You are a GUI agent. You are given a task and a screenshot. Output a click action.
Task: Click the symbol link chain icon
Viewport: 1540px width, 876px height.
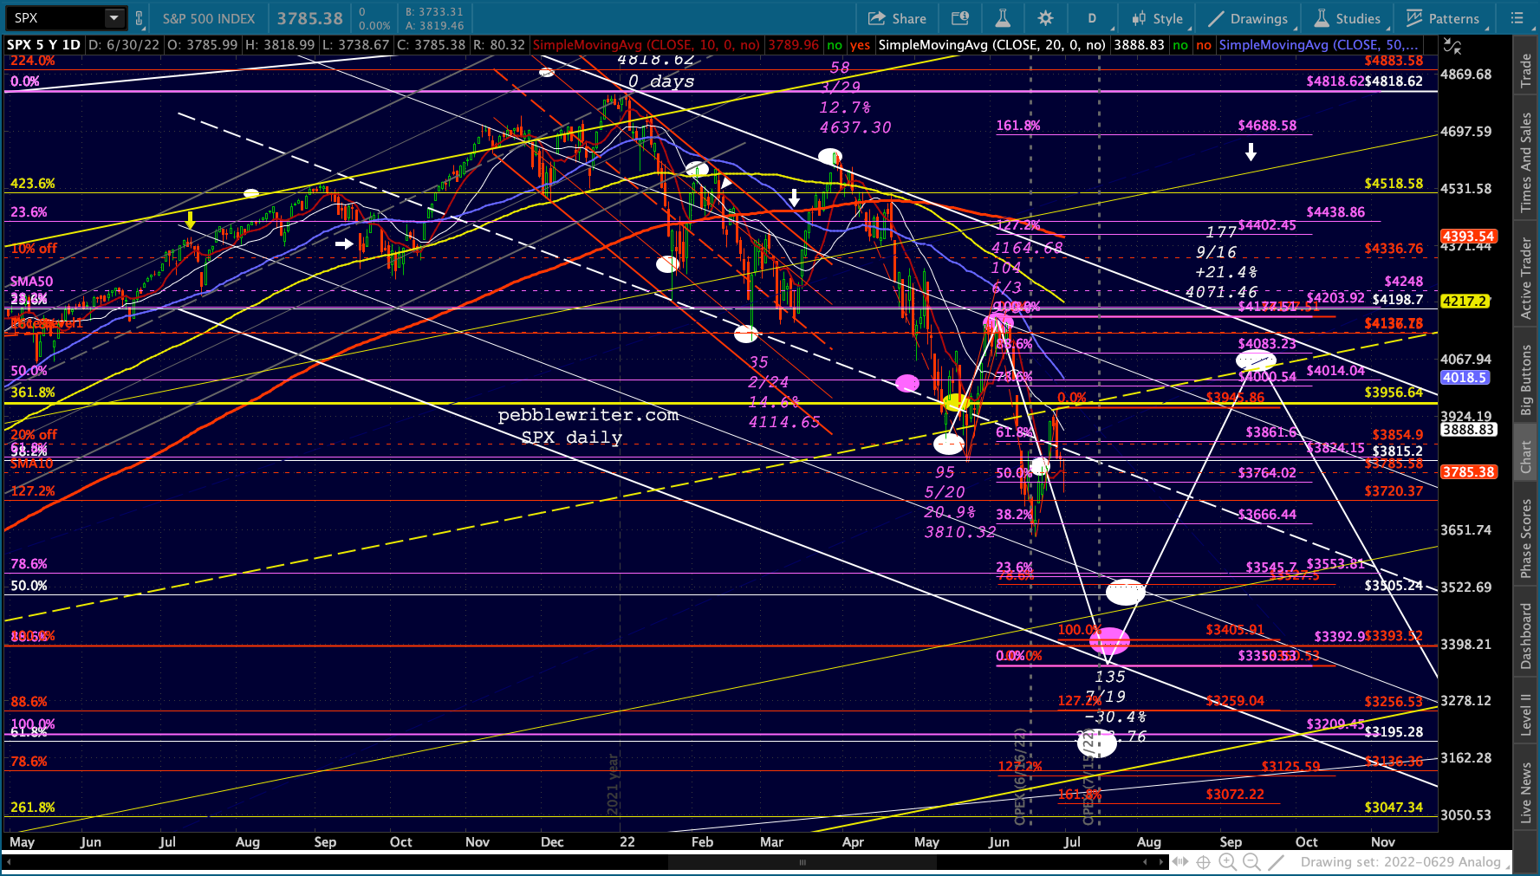tap(139, 18)
